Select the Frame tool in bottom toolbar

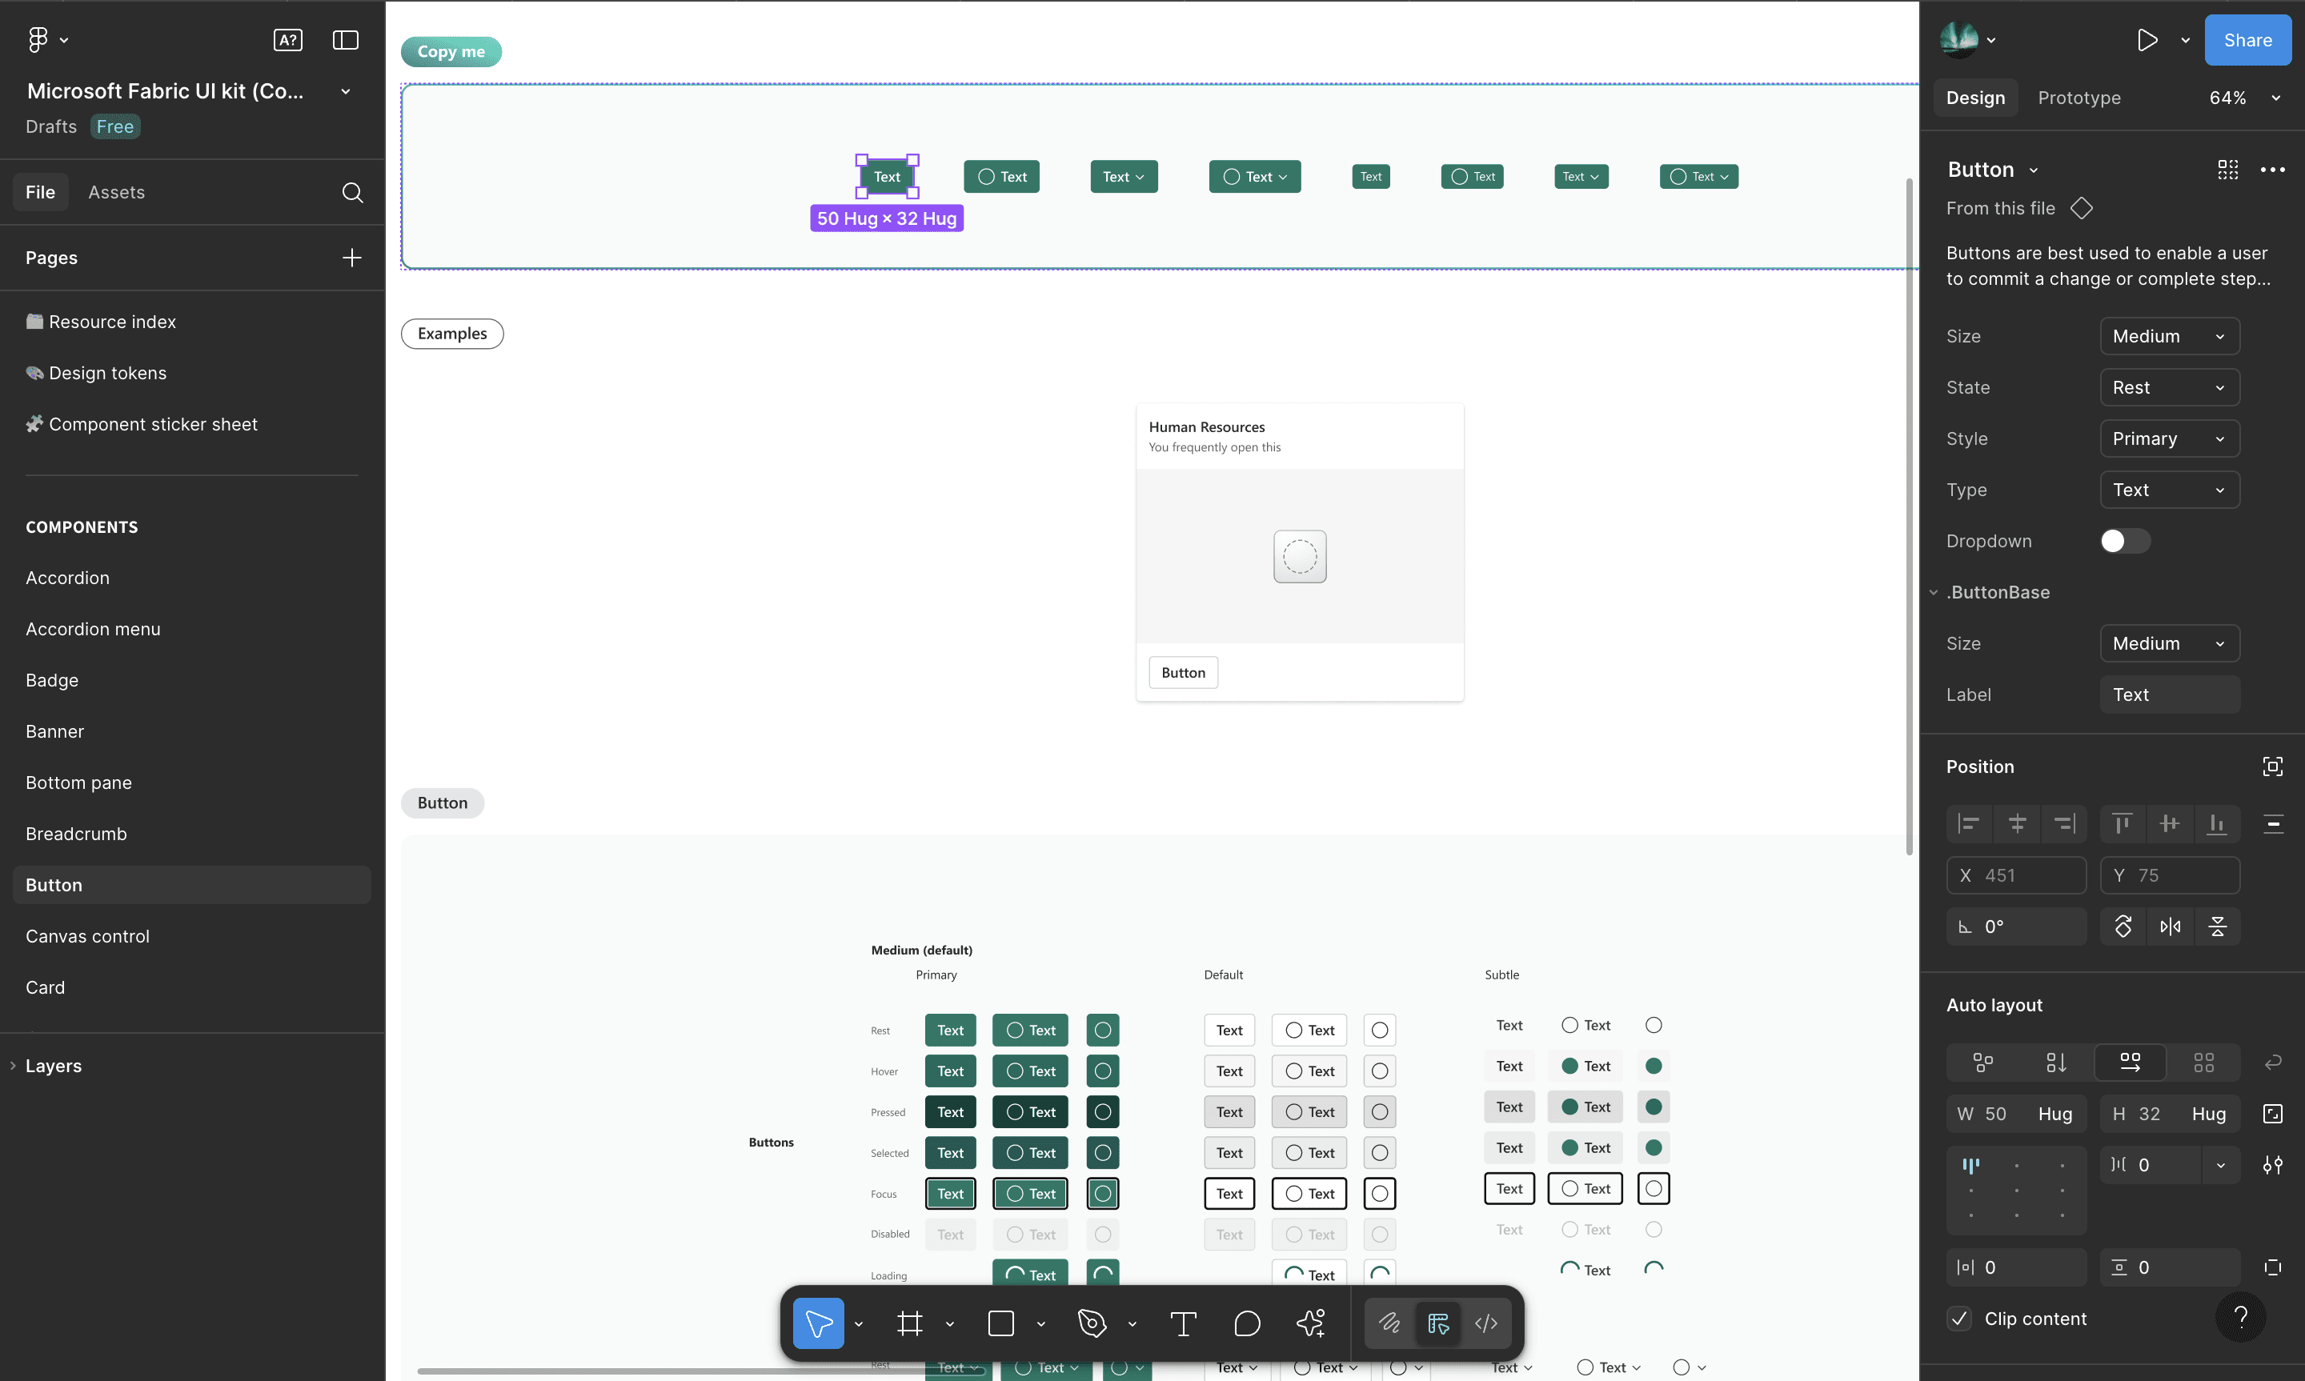point(909,1323)
